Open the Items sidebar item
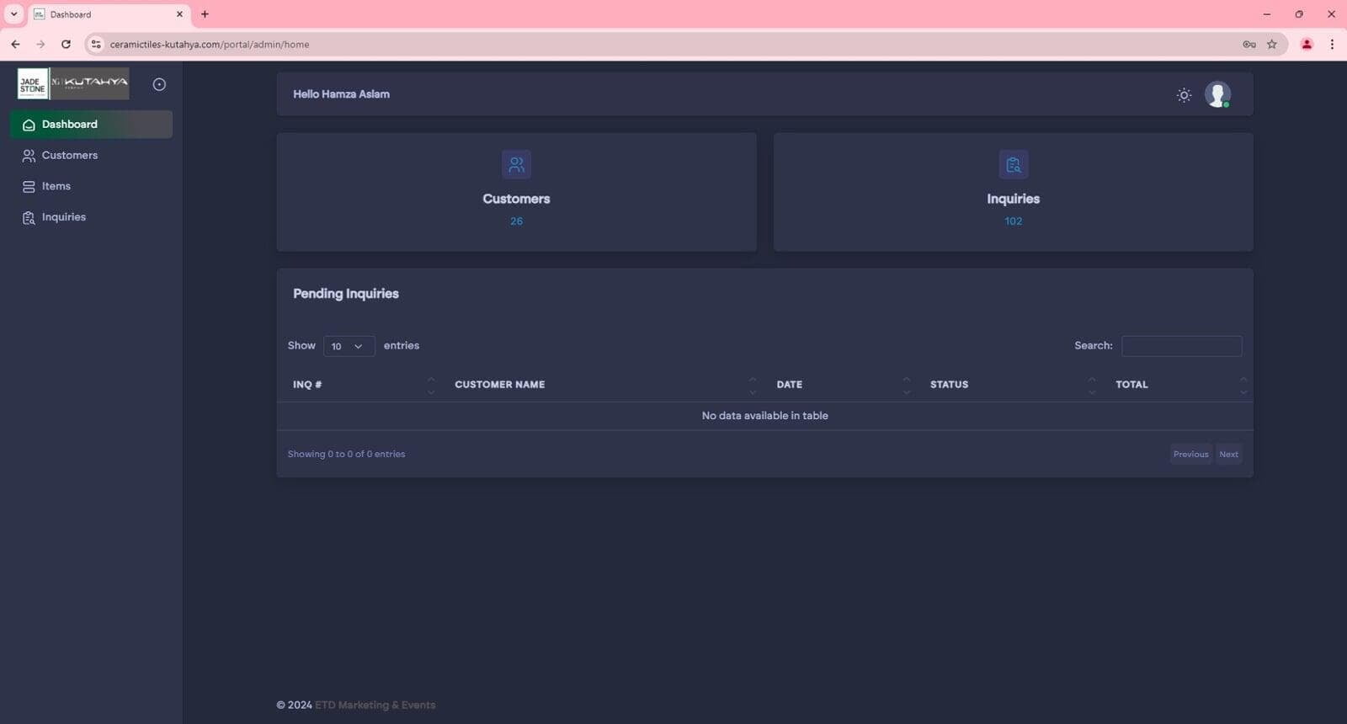This screenshot has height=724, width=1347. coord(91,186)
